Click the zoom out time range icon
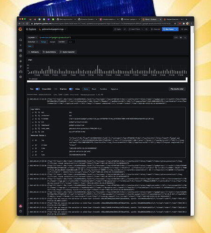The height and width of the screenshot is (233, 211). (x=146, y=29)
